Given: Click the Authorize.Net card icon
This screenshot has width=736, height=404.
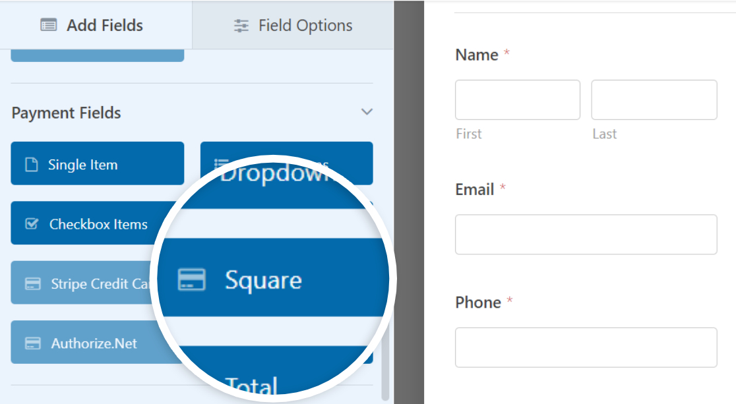Looking at the screenshot, I should click(32, 343).
